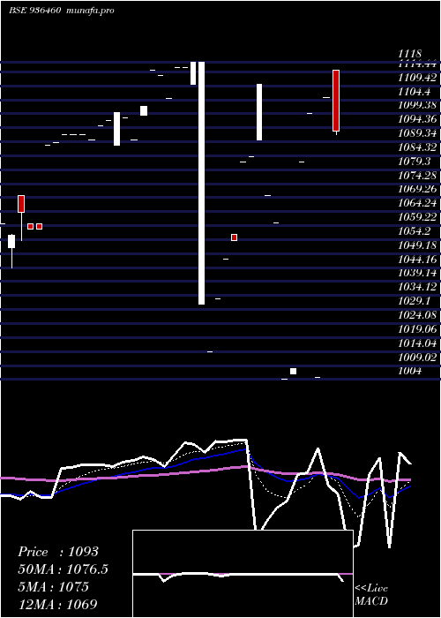Click the 1044.16 price level label
The image size is (441, 618).
tap(417, 260)
